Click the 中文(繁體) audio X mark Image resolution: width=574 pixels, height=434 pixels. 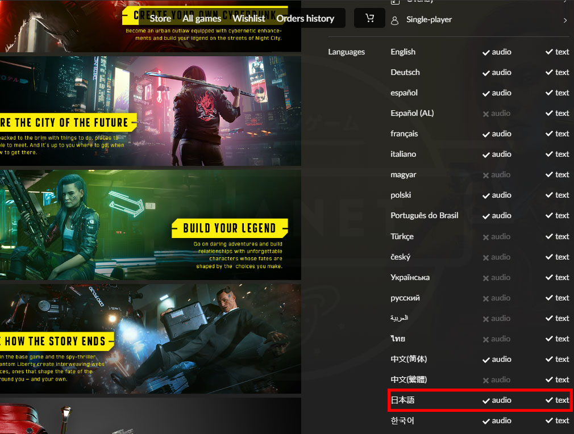[486, 381]
